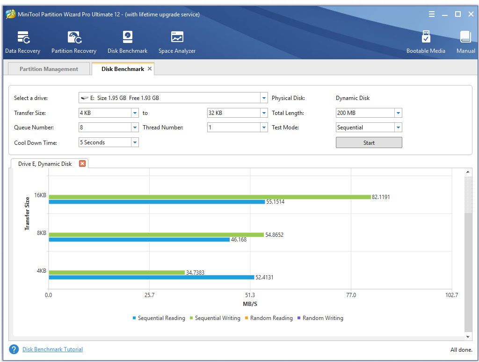Close the Drive E, Dynamic Disk result tab
The height and width of the screenshot is (362, 479).
pos(82,163)
